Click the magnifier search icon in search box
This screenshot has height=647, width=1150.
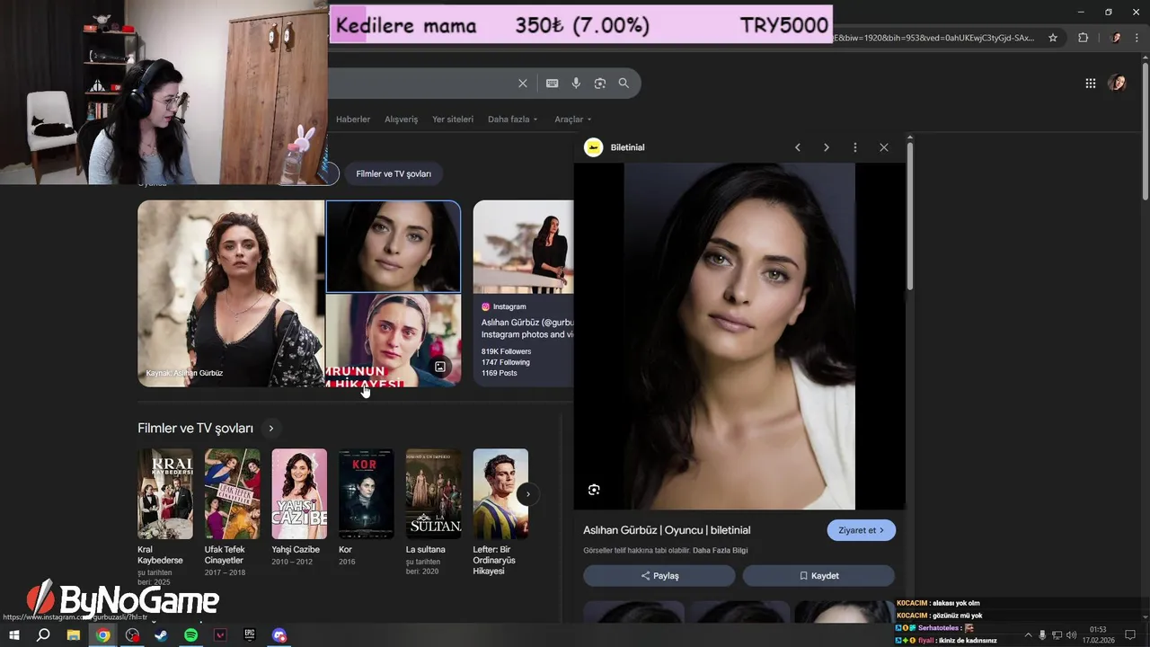[624, 84]
